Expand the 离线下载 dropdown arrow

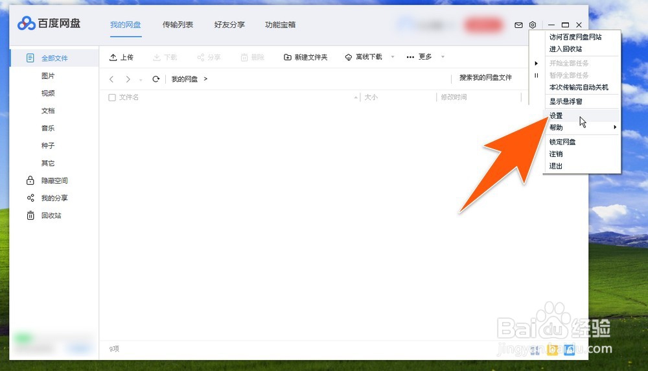[393, 56]
